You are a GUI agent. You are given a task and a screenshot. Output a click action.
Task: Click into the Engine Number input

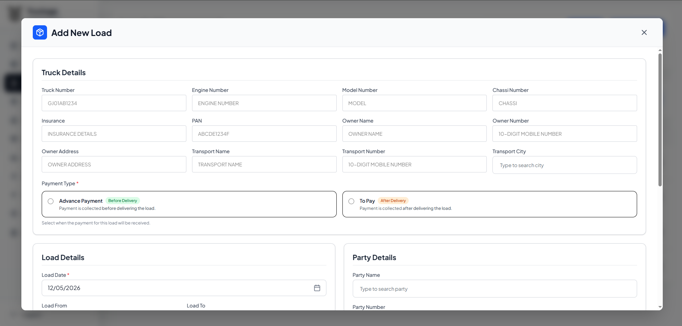[264, 103]
